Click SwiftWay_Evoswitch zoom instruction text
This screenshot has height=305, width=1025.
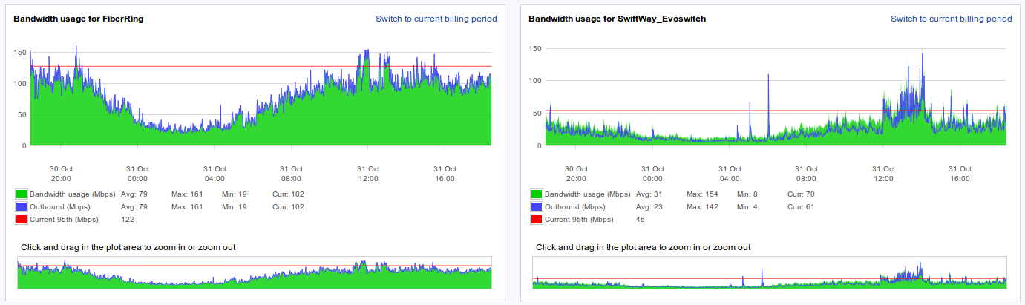(643, 247)
